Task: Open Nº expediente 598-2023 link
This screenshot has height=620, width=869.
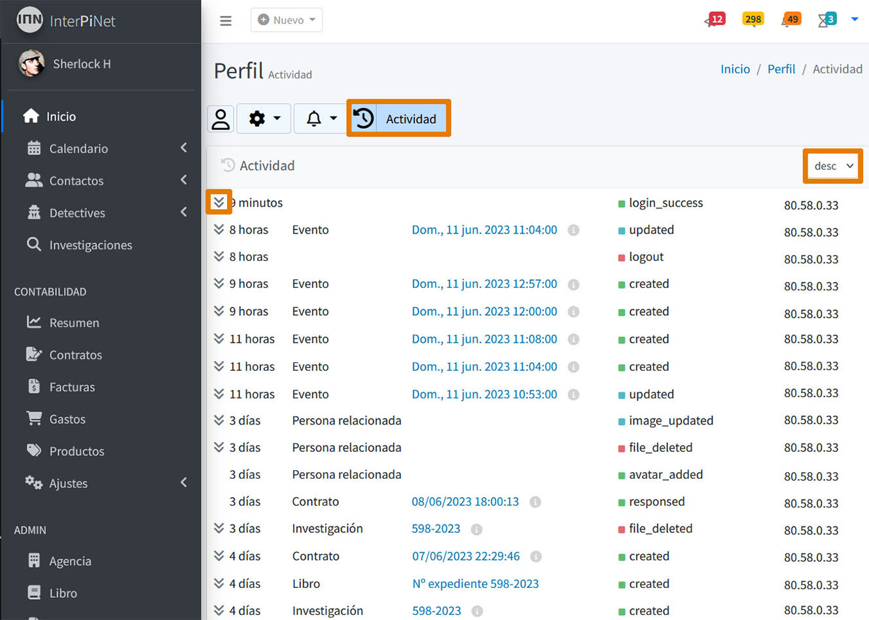Action: point(476,583)
